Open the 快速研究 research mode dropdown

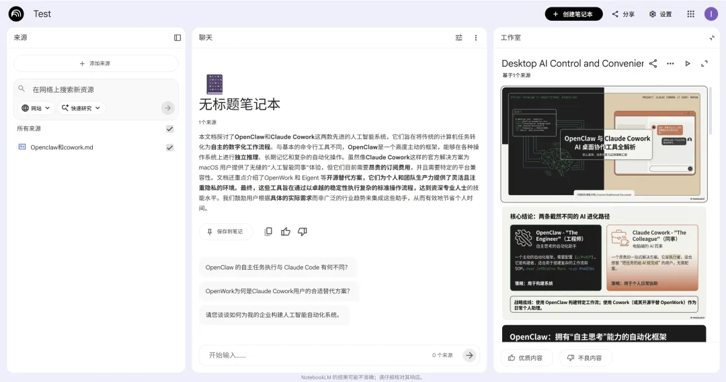point(81,108)
